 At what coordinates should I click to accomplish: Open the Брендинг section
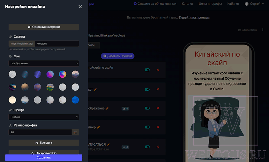pyautogui.click(x=44, y=143)
